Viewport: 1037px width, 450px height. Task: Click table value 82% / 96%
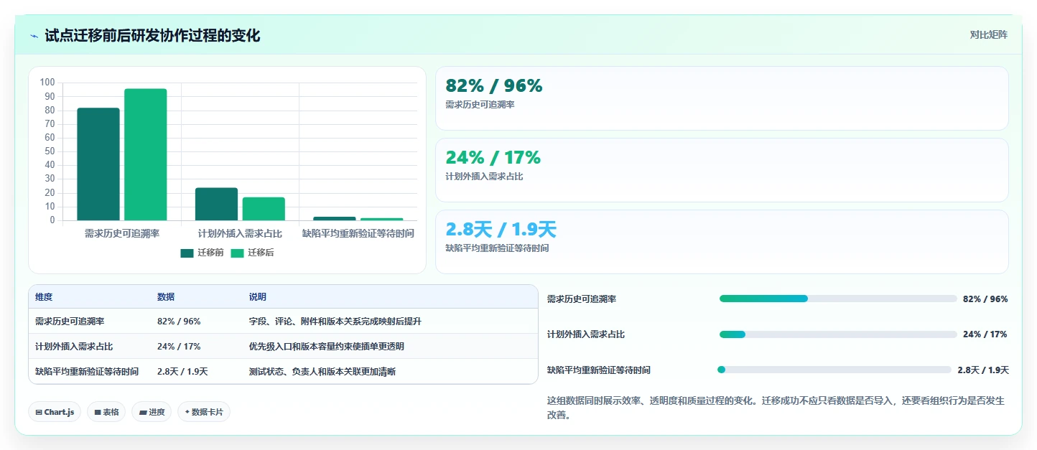pyautogui.click(x=179, y=322)
